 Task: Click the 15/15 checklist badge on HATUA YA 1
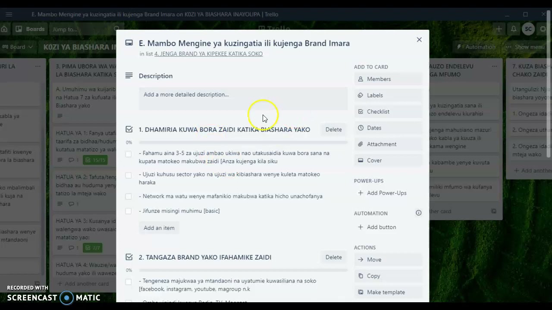pos(95,160)
